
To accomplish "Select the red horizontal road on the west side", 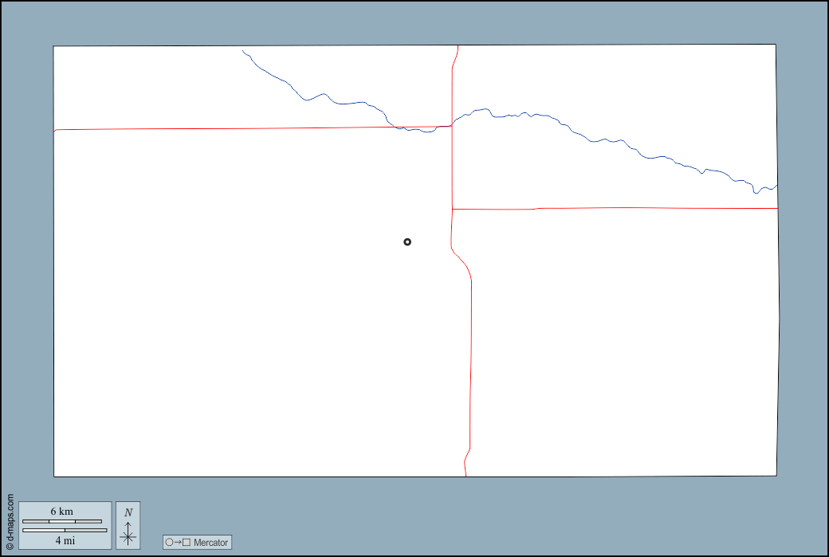I will 239,128.
